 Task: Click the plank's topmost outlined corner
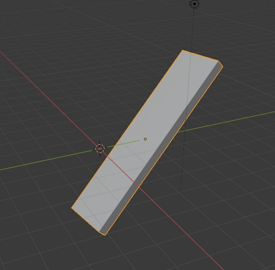pos(182,50)
